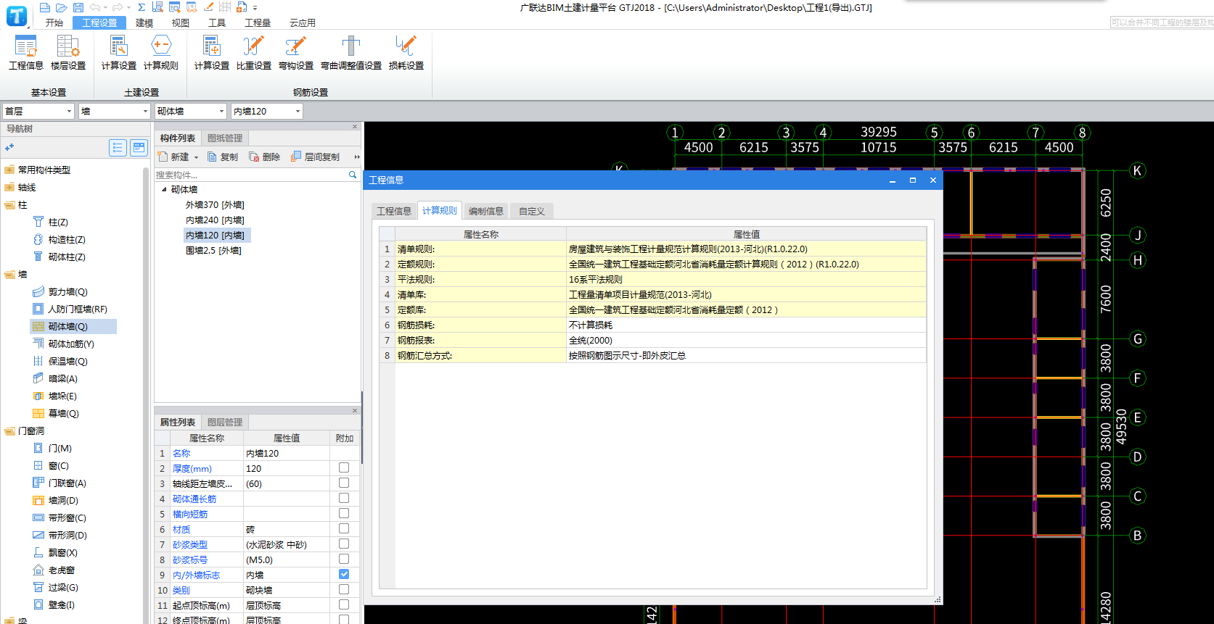
Task: Click the redo arrow icon
Action: pos(118,7)
